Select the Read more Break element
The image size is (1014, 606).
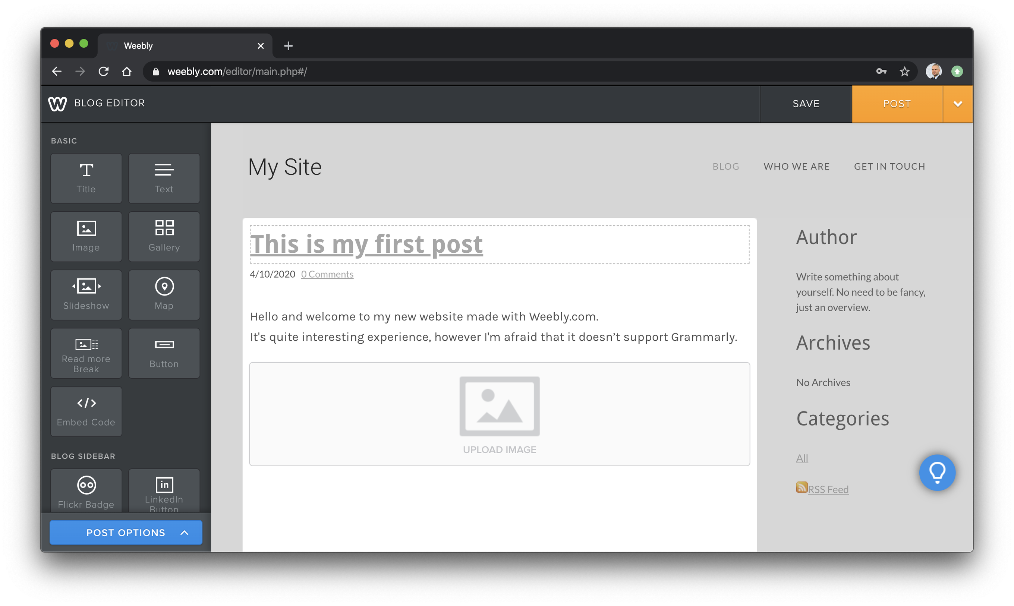coord(86,353)
